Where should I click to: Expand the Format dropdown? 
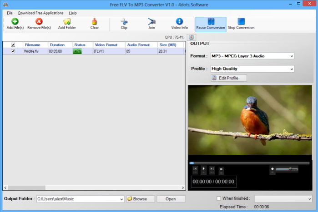292,56
